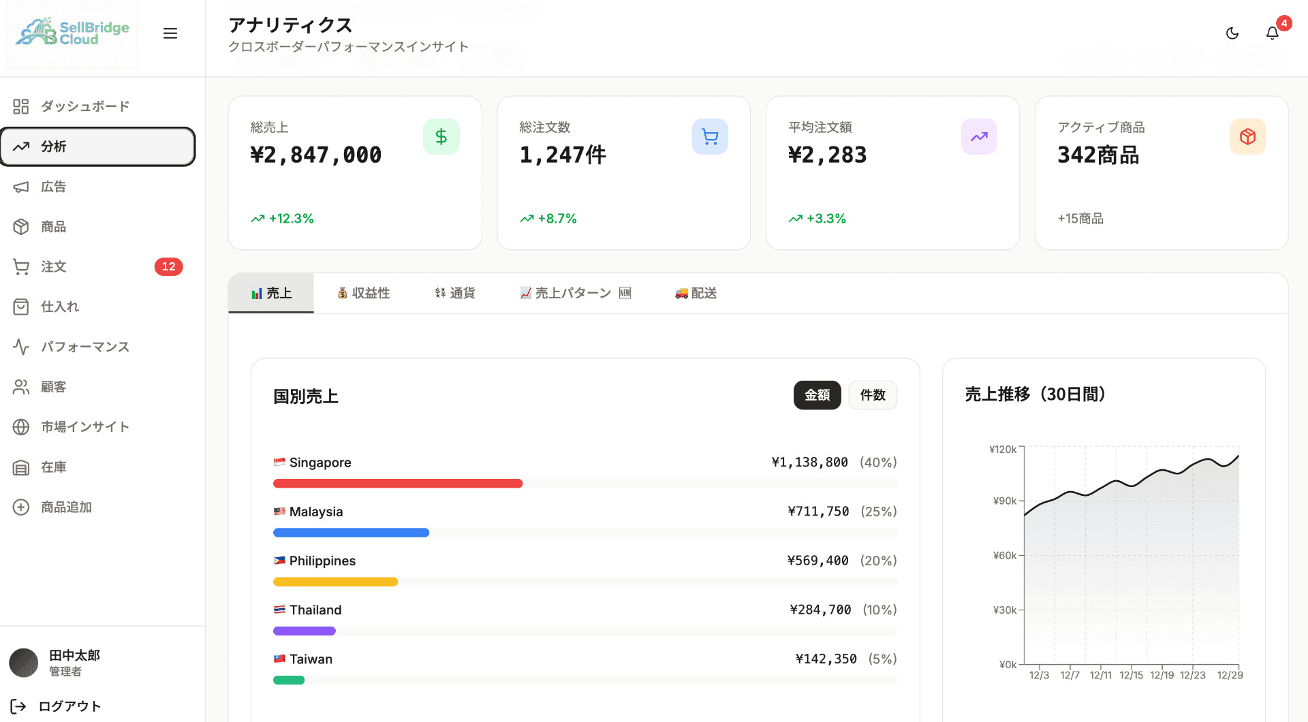Click the 田中太郎 profile avatar
This screenshot has height=722, width=1308.
[24, 662]
